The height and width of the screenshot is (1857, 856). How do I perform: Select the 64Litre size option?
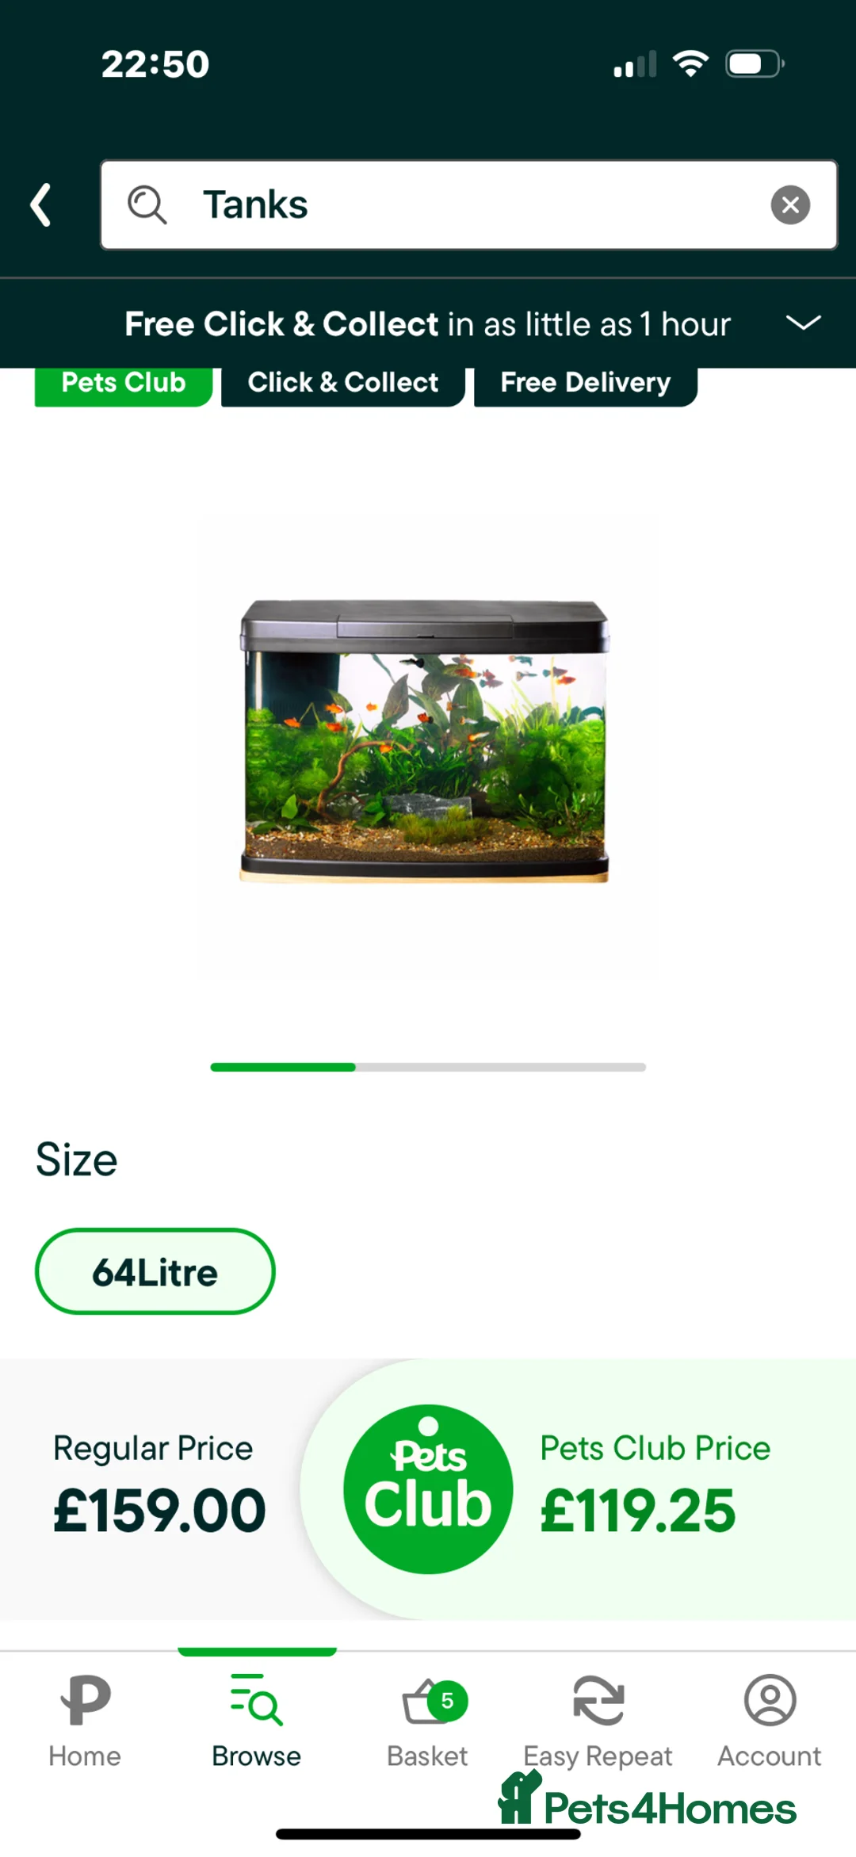[x=155, y=1271]
